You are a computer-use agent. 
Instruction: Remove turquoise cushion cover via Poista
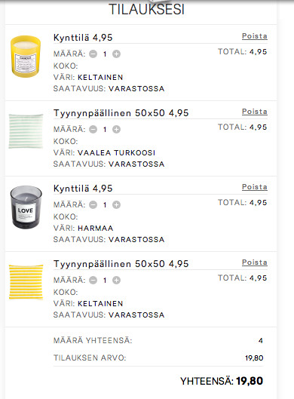click(255, 112)
